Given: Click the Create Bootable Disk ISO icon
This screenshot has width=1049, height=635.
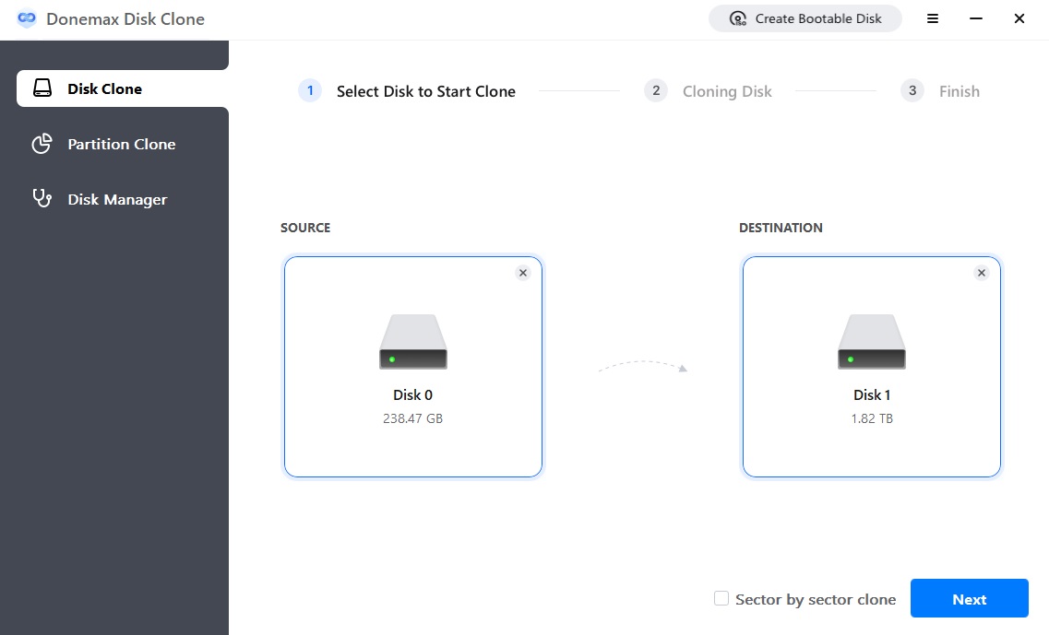Looking at the screenshot, I should (737, 18).
